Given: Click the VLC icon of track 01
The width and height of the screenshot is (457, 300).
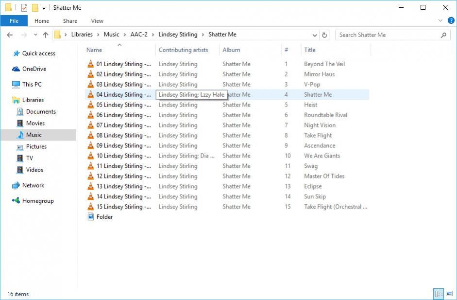Looking at the screenshot, I should click(90, 64).
